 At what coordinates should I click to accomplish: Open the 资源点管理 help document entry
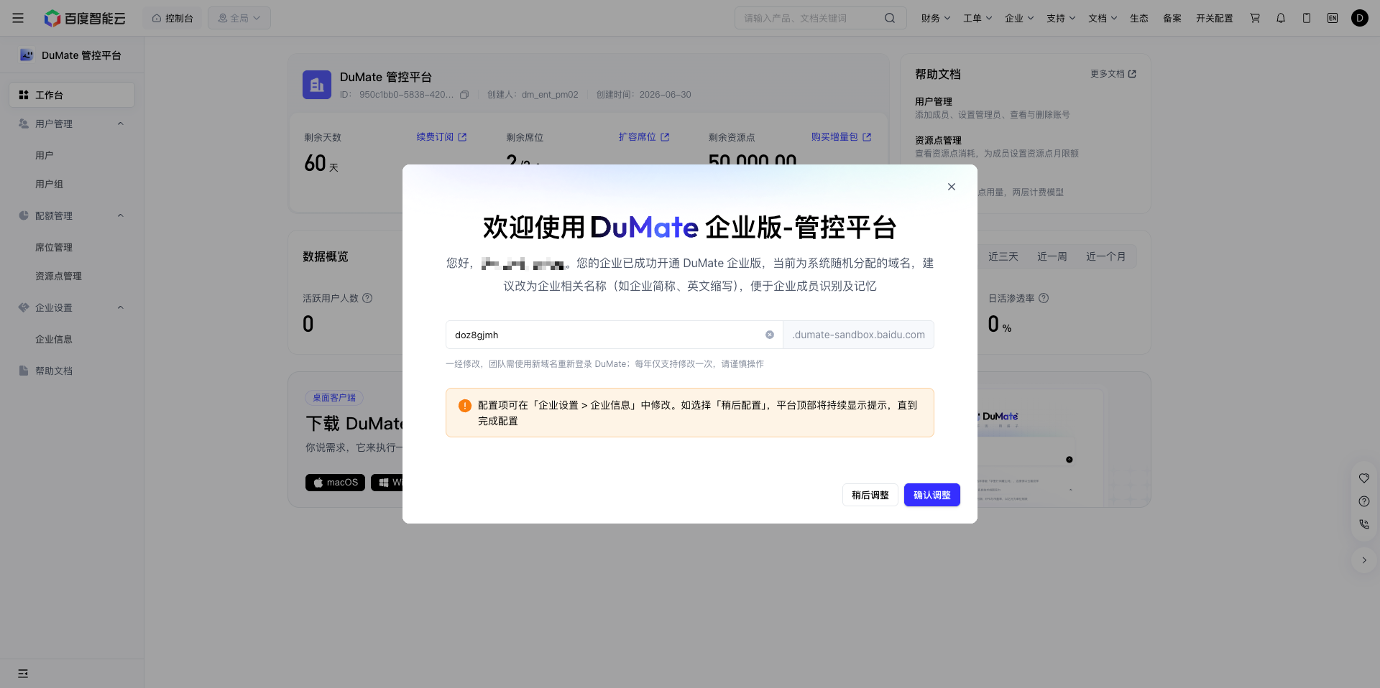coord(997,147)
